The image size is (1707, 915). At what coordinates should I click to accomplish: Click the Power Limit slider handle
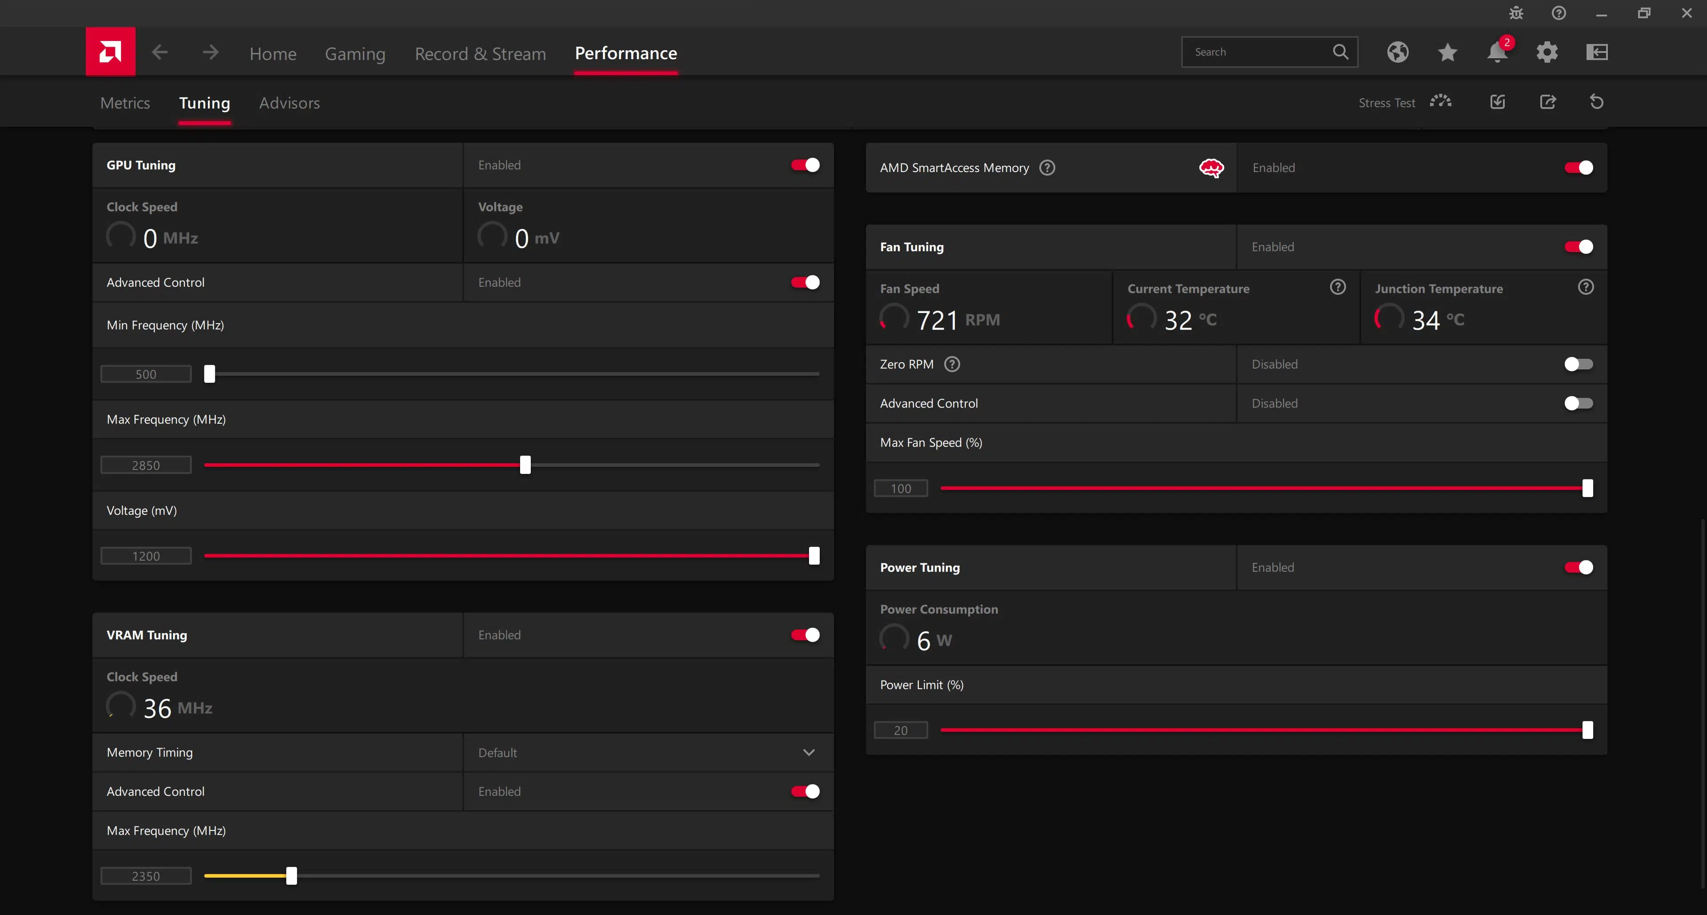(x=1588, y=730)
